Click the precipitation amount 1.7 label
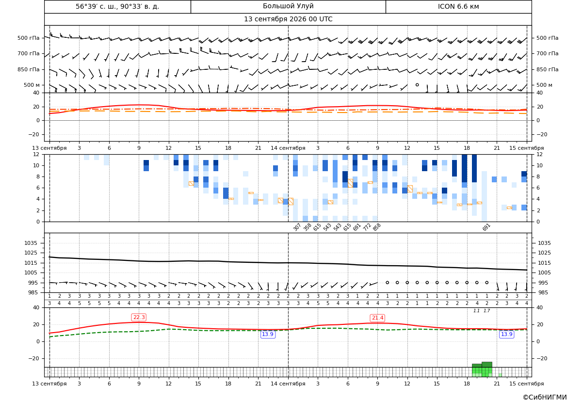This screenshot has height=401, width=567. pos(486,311)
